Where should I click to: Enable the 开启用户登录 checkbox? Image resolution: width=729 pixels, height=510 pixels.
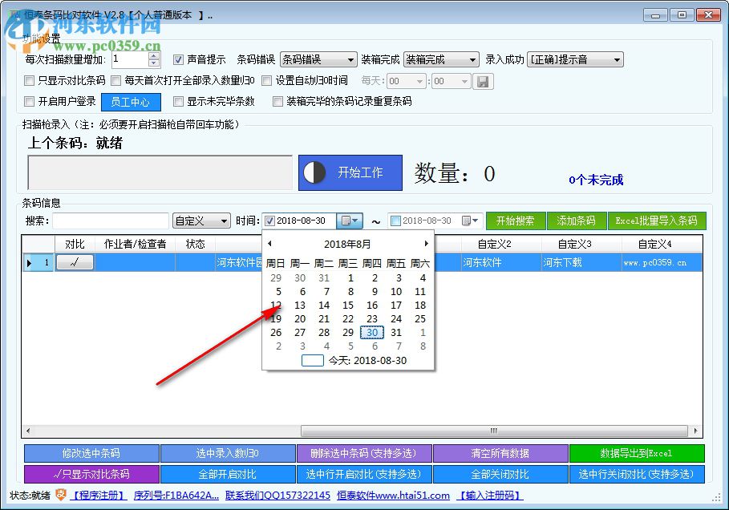(28, 102)
